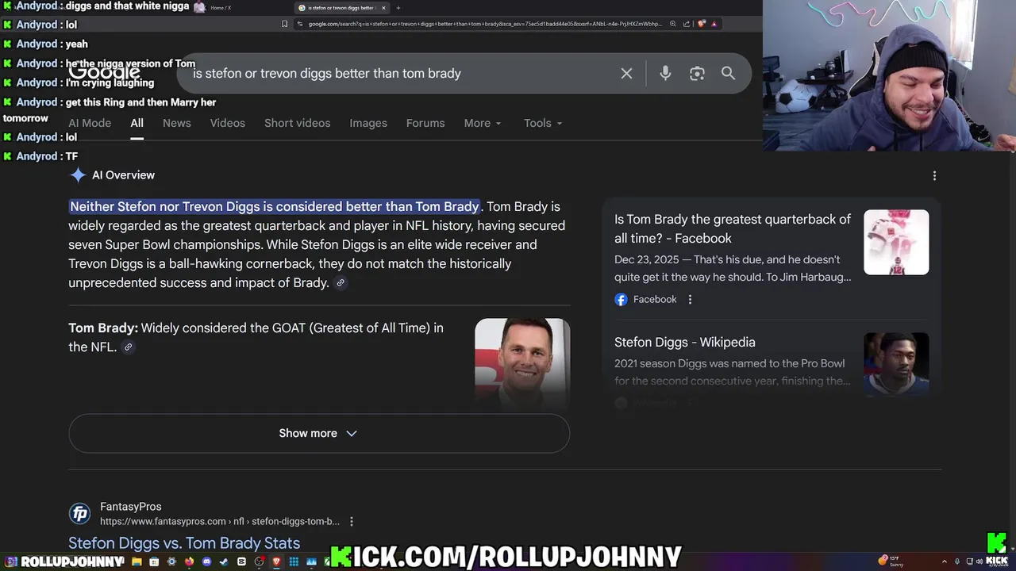Open options for the FantasyPros result
The height and width of the screenshot is (571, 1016).
[351, 521]
